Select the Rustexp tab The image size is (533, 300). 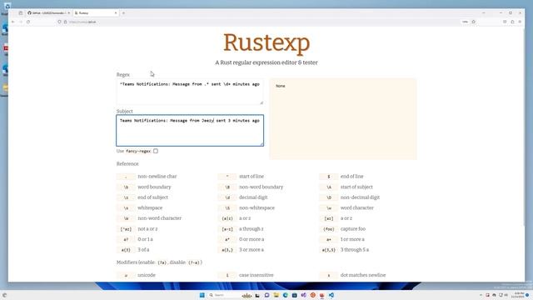(96, 13)
